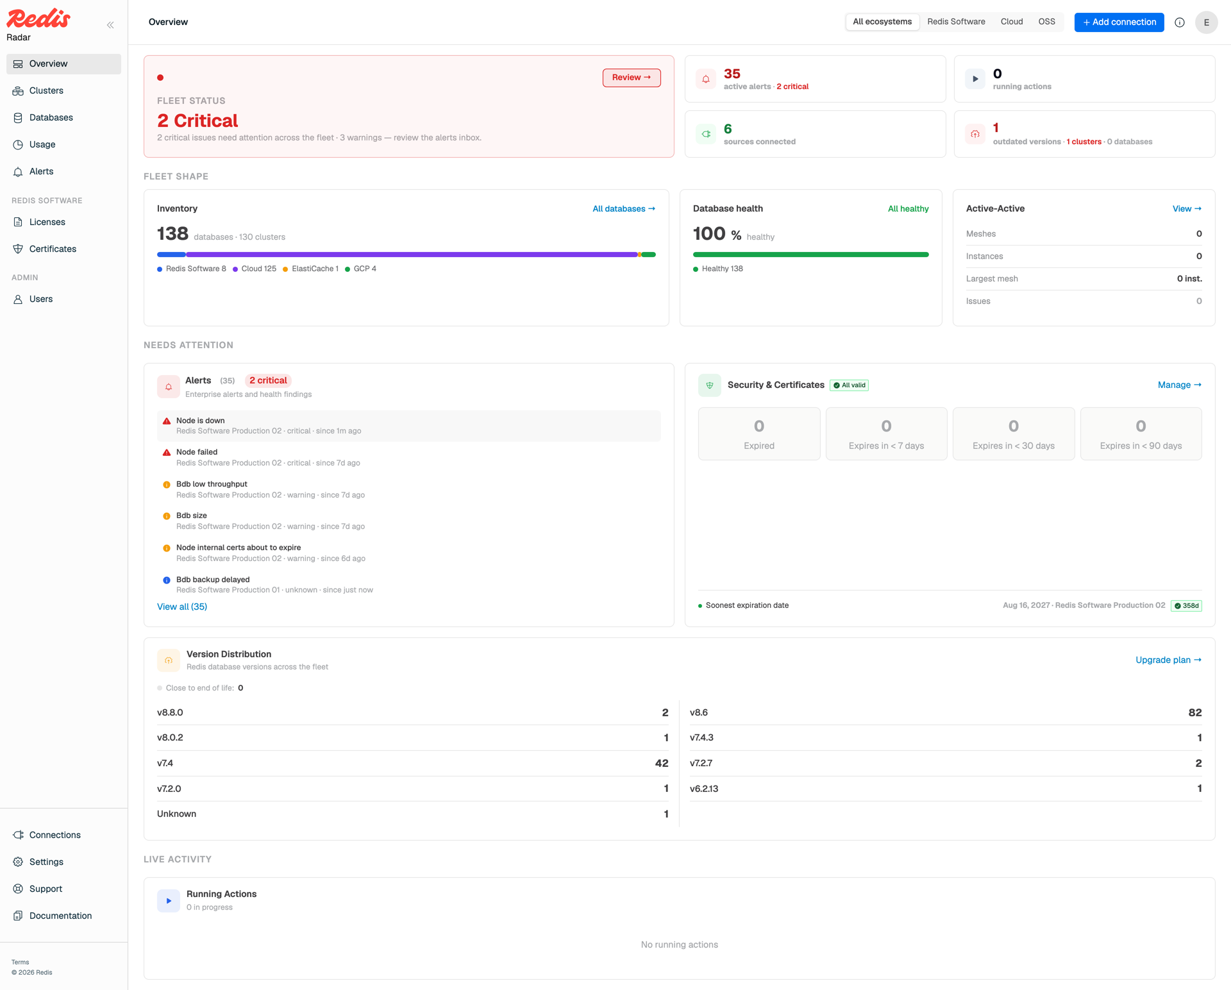Image resolution: width=1231 pixels, height=990 pixels.
Task: Click the Add connection button
Action: pyautogui.click(x=1119, y=22)
